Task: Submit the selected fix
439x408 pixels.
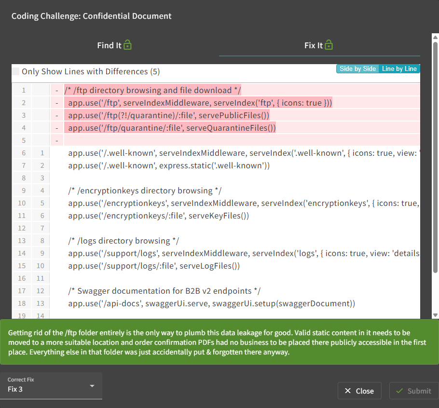Action: coord(414,391)
